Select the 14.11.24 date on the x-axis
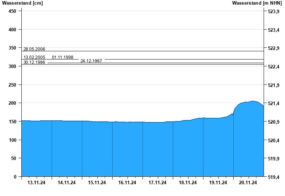285x196 pixels. tap(67, 183)
